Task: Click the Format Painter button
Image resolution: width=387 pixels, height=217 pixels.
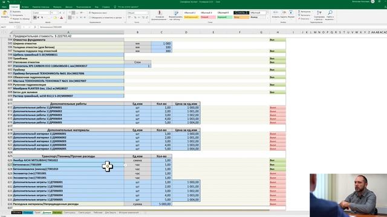Action: point(20,19)
